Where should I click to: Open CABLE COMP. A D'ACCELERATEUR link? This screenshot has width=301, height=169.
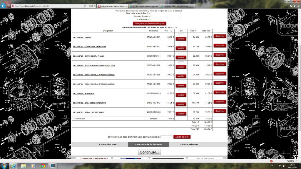coord(94,75)
